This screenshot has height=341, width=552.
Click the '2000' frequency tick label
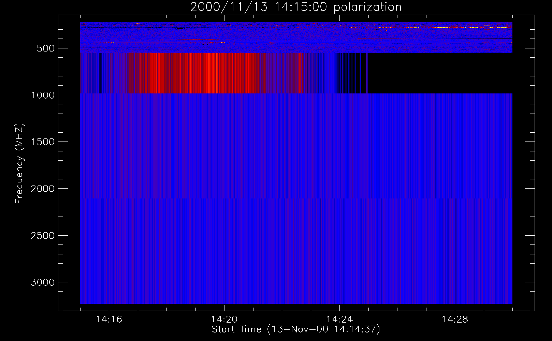43,189
